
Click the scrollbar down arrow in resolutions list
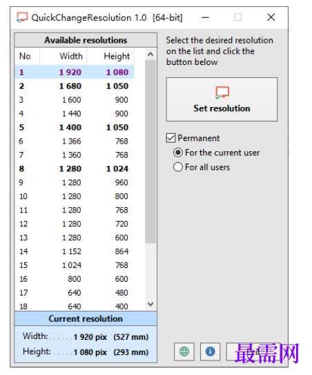point(150,304)
